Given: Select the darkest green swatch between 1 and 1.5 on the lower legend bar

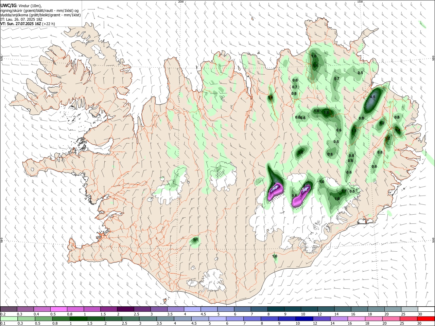Looking at the screenshot, I should [x=78, y=319].
